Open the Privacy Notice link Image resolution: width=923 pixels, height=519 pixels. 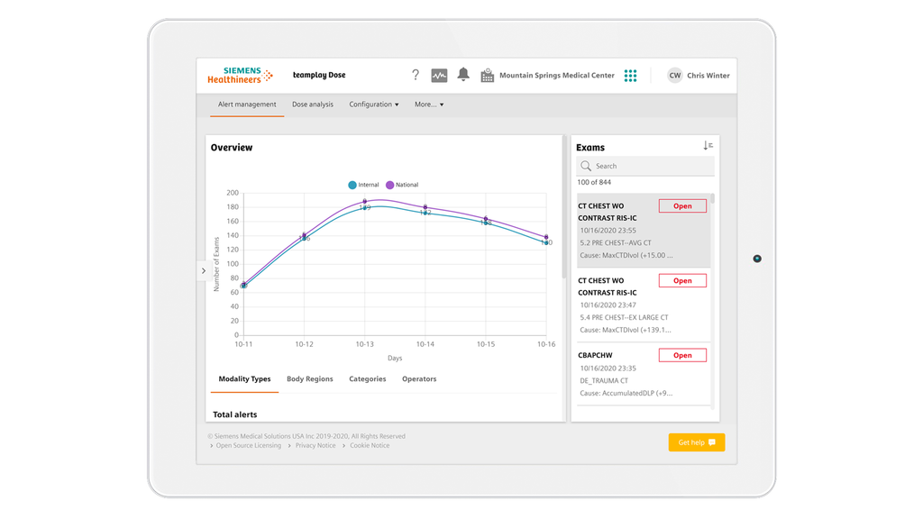(313, 445)
